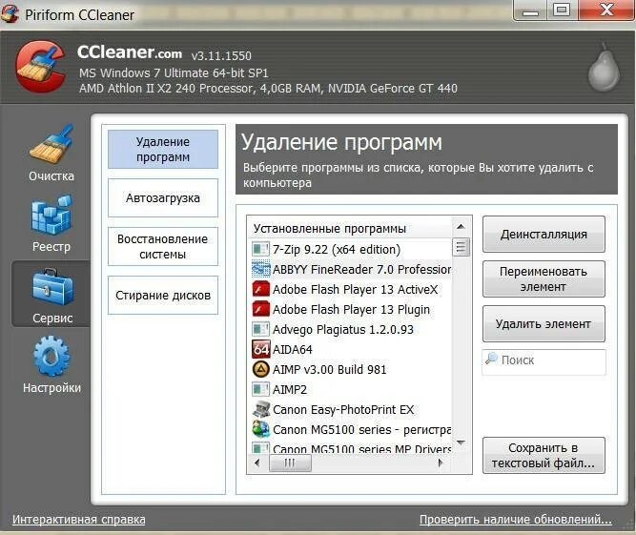Image resolution: width=636 pixels, height=535 pixels.
Task: Maximize the Piriform CCleaner window
Action: 563,10
